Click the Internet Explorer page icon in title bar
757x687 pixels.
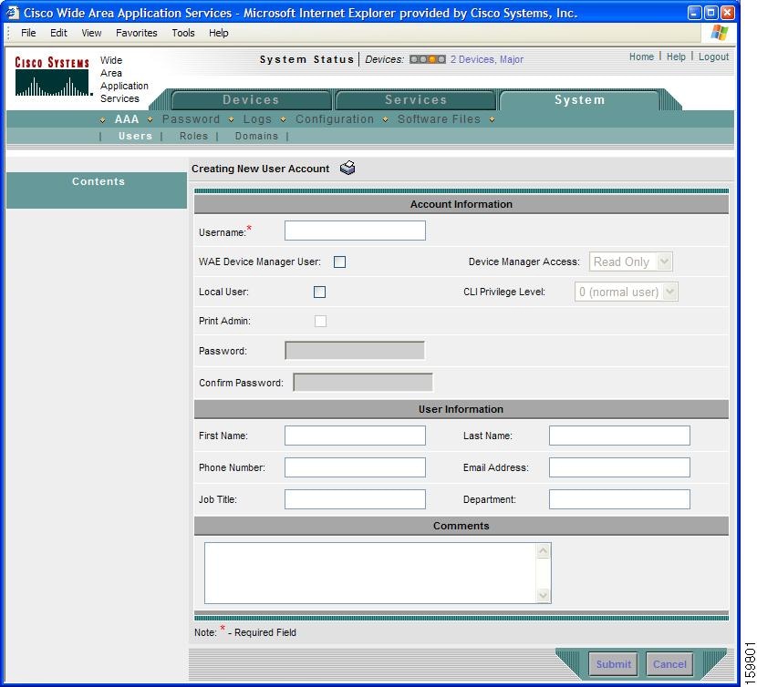coord(12,13)
